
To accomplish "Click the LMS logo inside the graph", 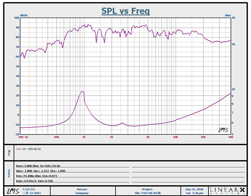I will point(222,129).
